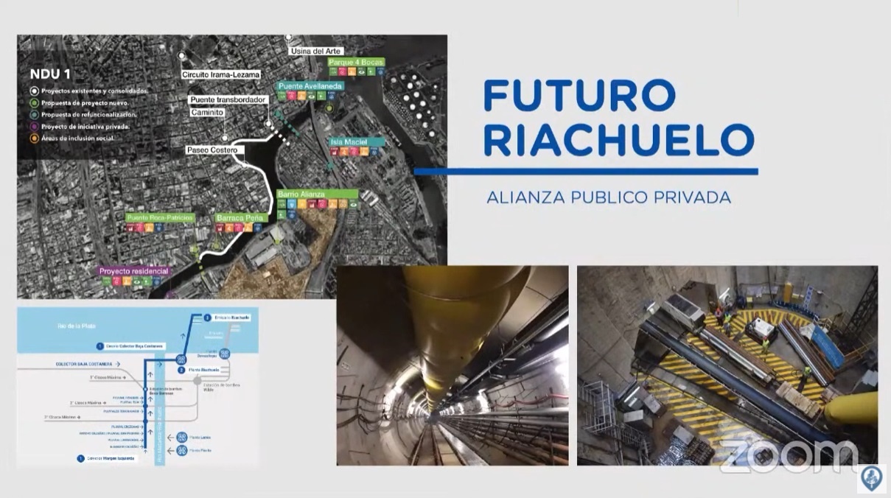Select the Puente Avellaneda map label
Viewport: 891px width, 498px height.
(x=310, y=86)
